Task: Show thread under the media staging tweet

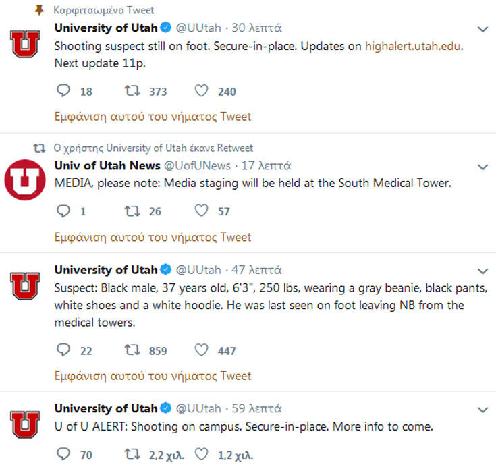Action: [x=153, y=237]
